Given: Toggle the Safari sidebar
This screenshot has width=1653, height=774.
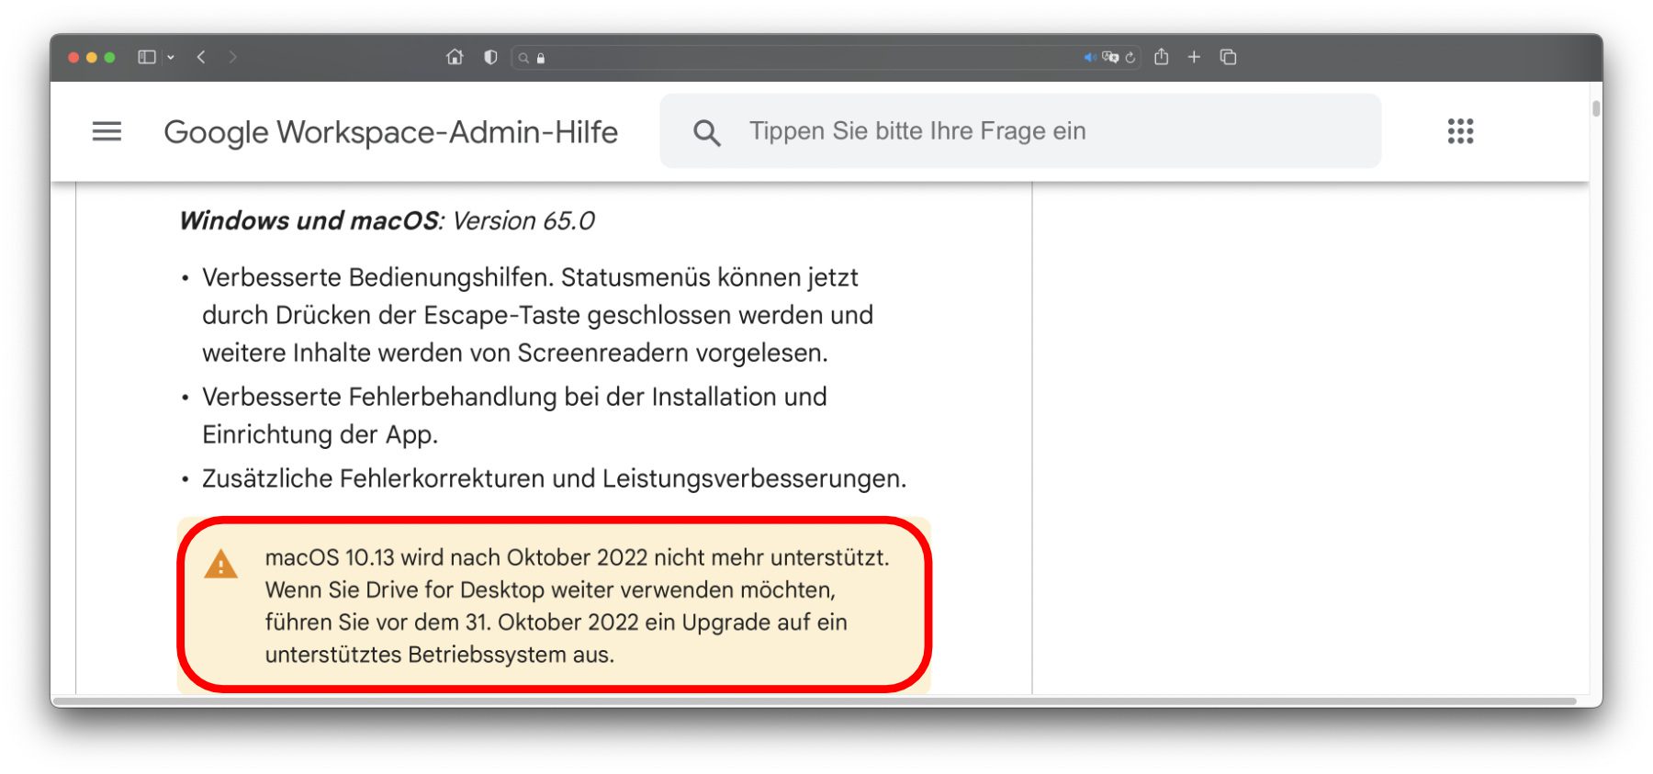Looking at the screenshot, I should pyautogui.click(x=146, y=57).
